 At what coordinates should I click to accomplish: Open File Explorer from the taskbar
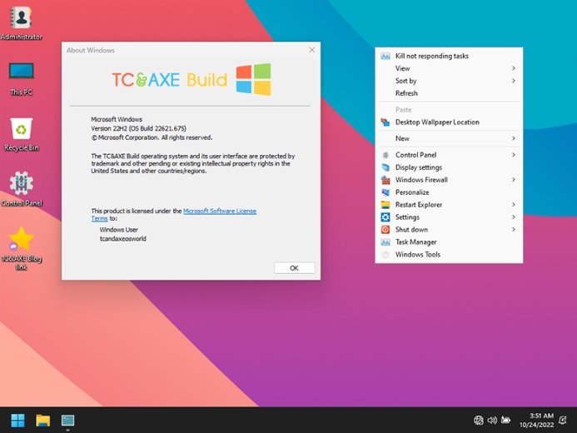43,421
